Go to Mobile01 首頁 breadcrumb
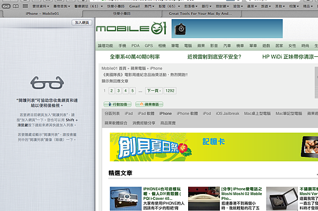The width and height of the screenshot is (318, 211). (x=114, y=68)
